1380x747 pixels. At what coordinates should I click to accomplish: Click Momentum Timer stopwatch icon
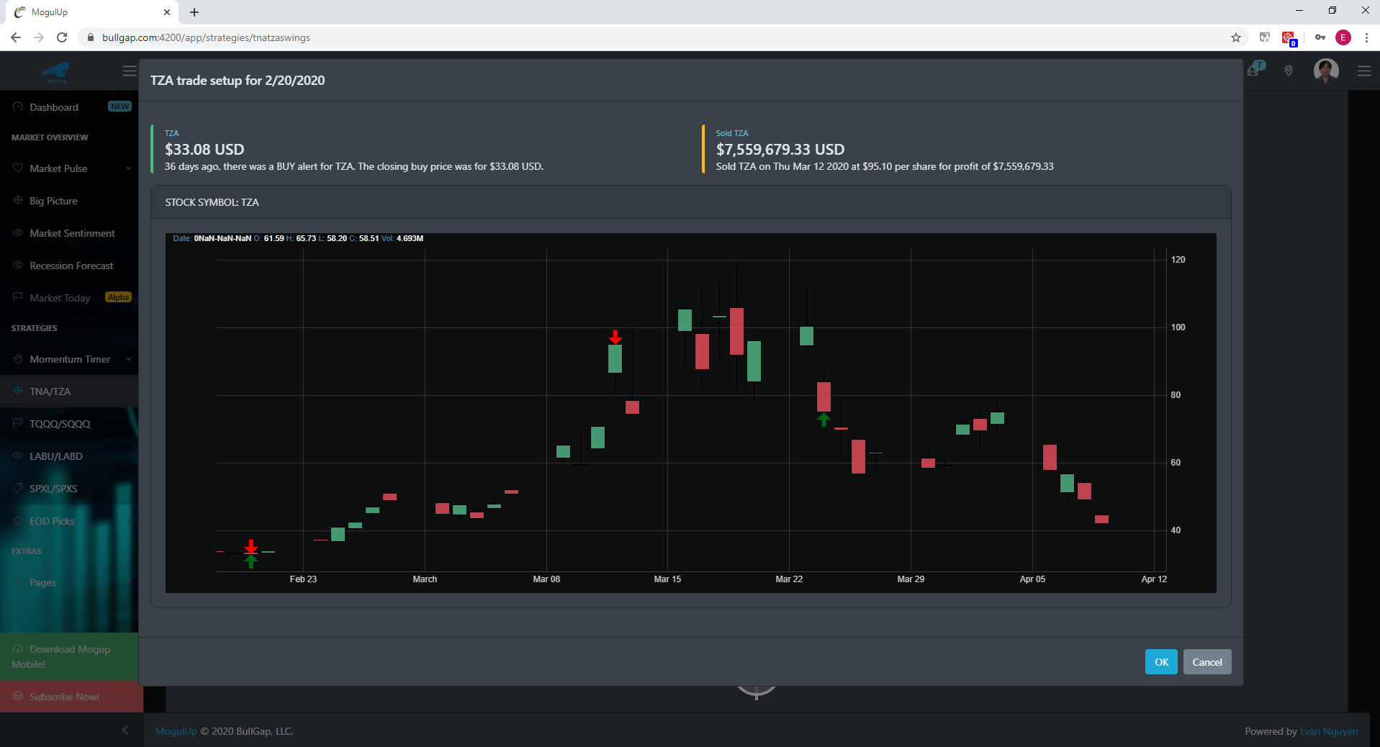[x=18, y=358]
